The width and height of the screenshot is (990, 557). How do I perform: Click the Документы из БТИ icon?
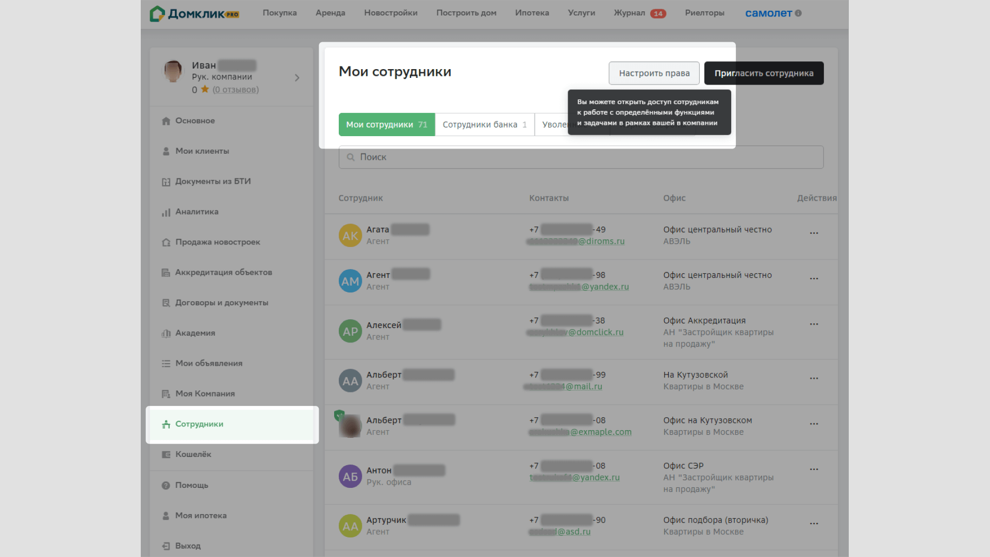click(166, 182)
